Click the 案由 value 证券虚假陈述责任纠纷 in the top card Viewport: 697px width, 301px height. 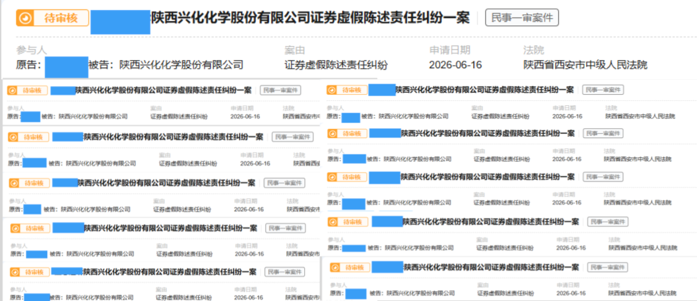336,65
